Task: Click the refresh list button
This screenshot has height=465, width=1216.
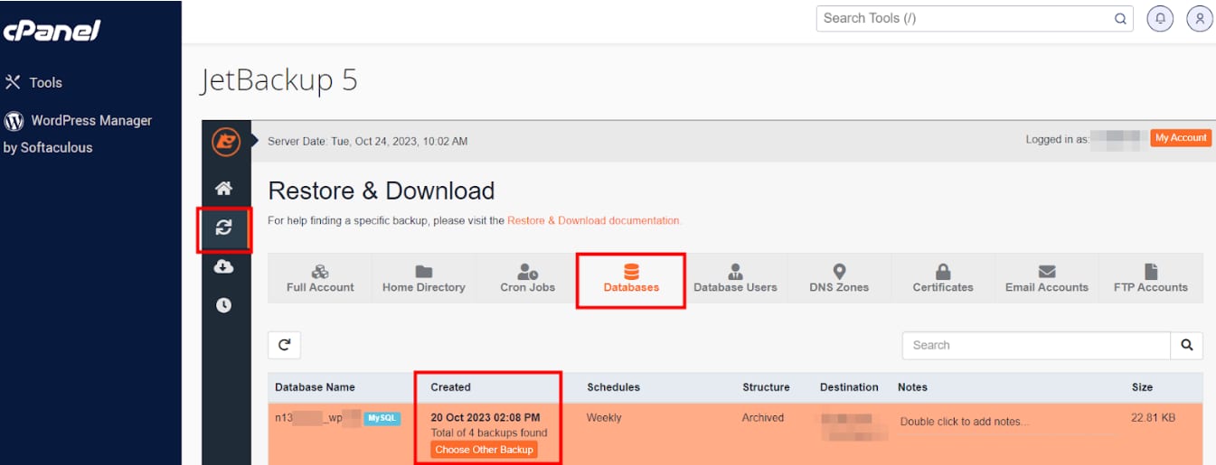Action: [284, 345]
